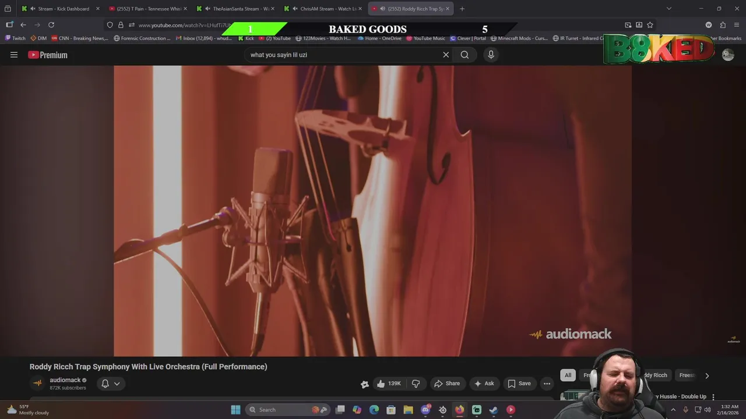Click the Ask button under the video
Screen dimensions: 746x419
click(484, 384)
